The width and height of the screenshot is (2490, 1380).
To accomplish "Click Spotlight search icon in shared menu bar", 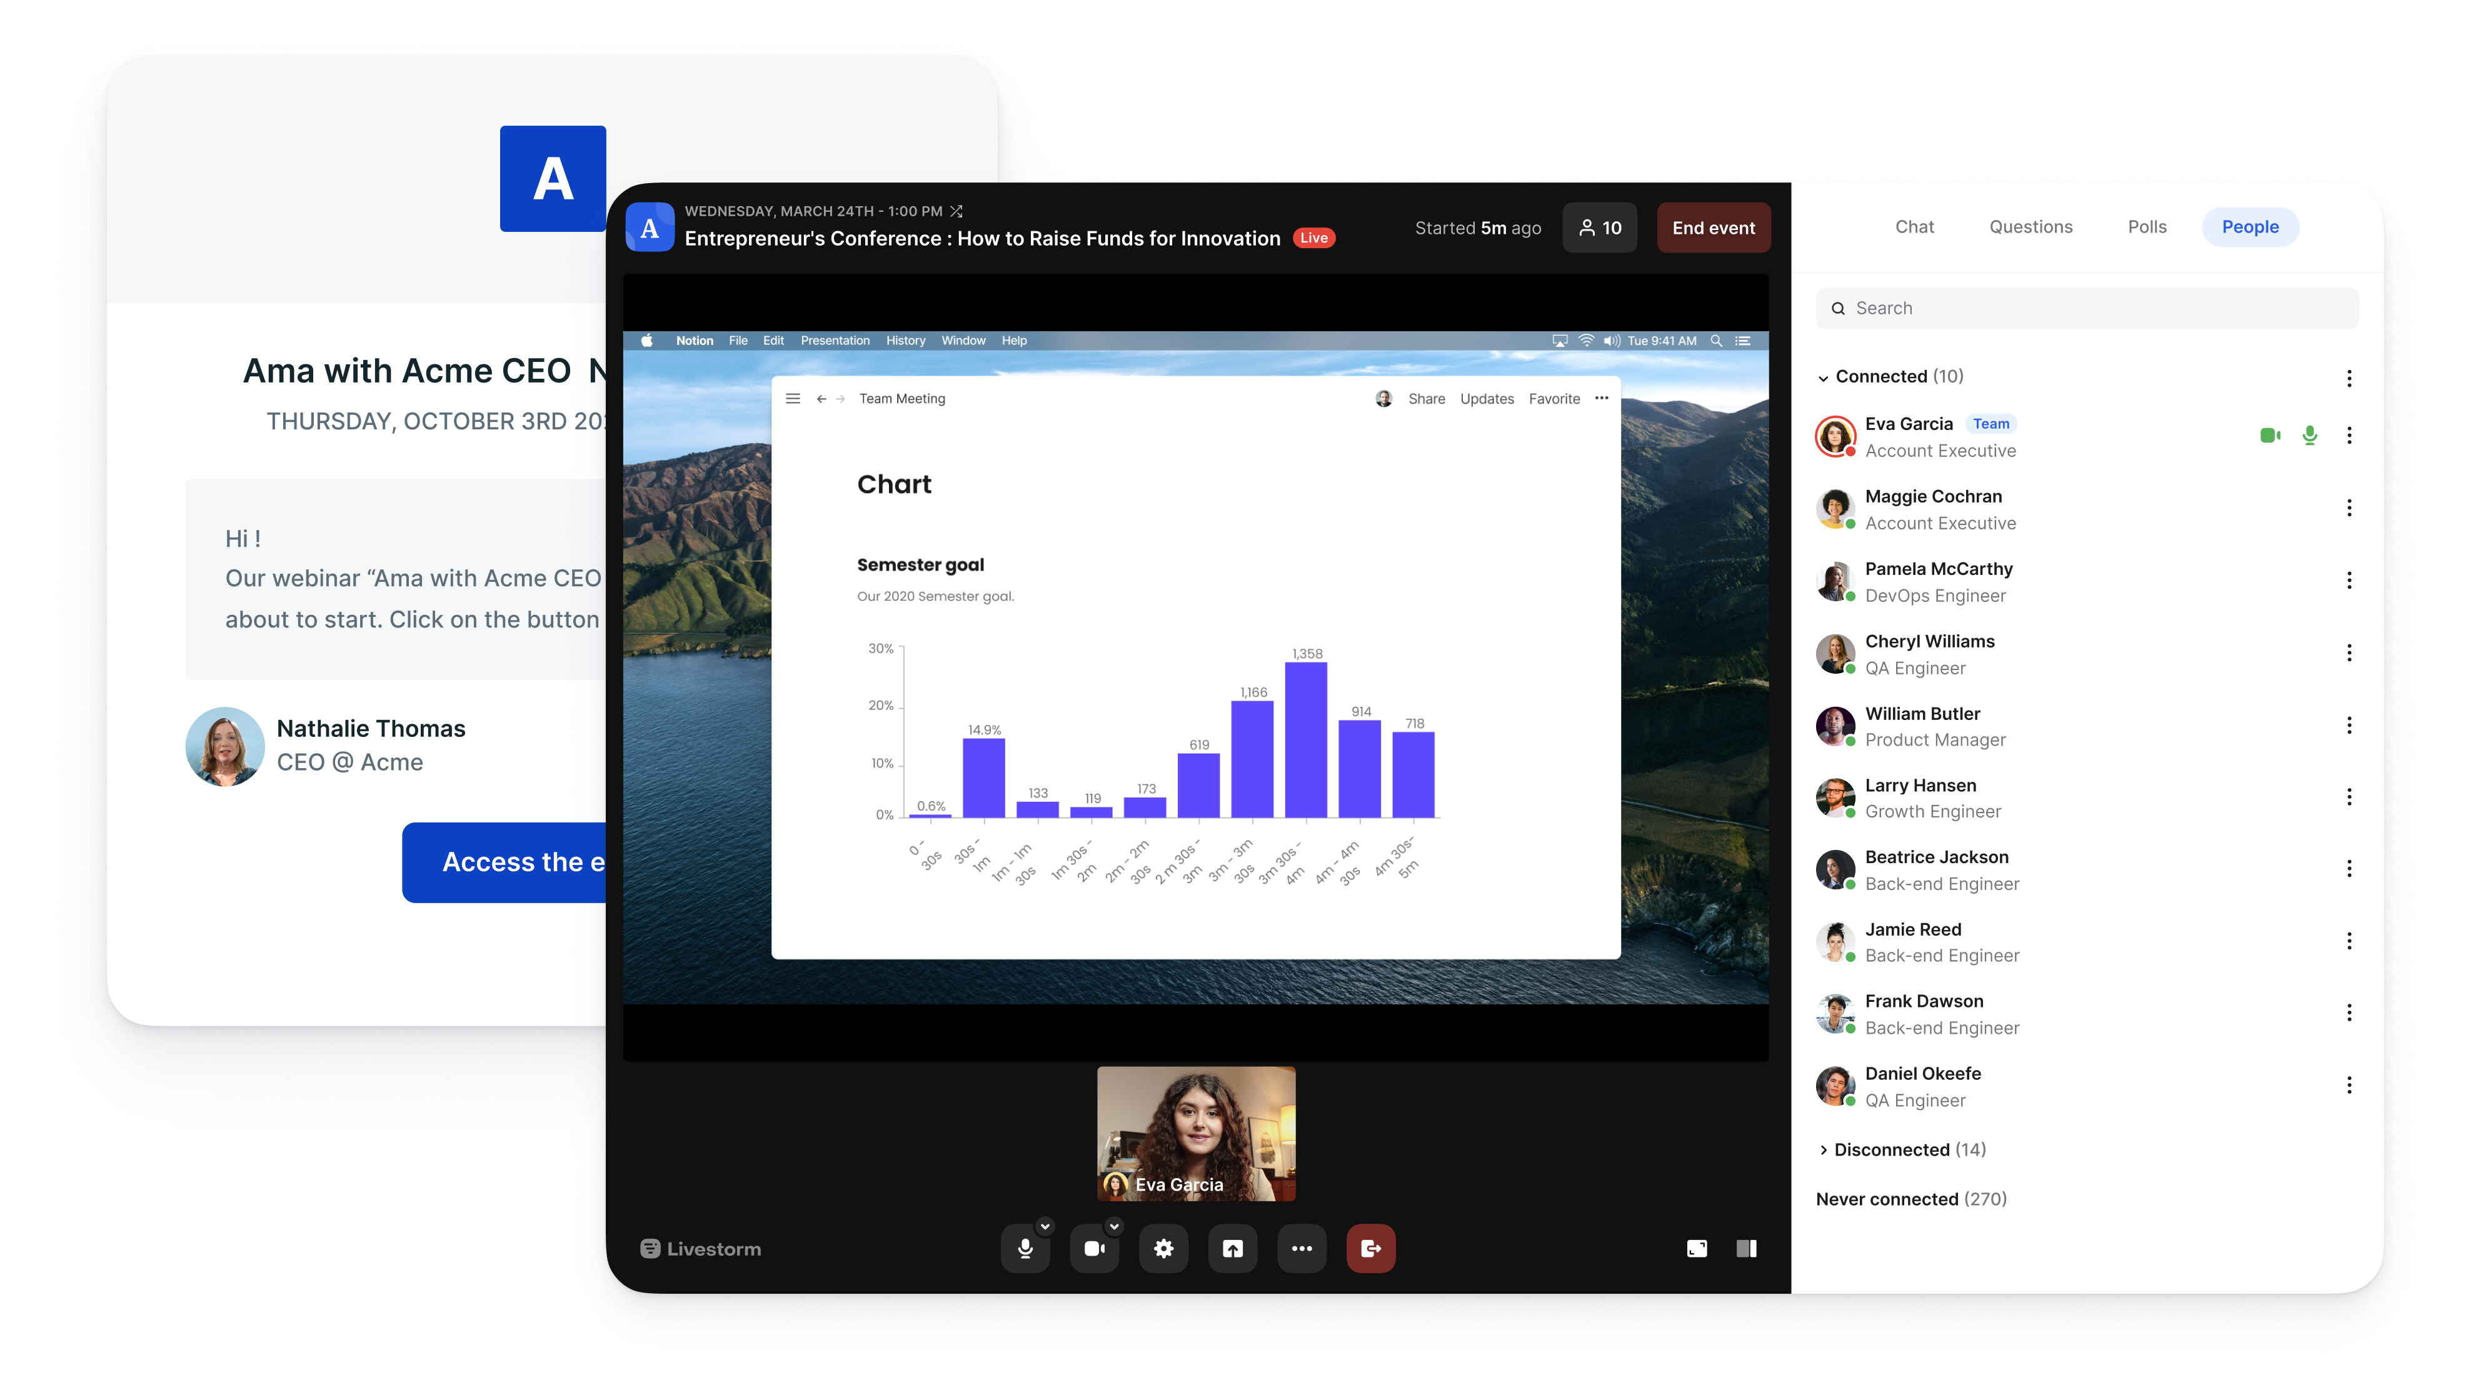I will (x=1715, y=340).
